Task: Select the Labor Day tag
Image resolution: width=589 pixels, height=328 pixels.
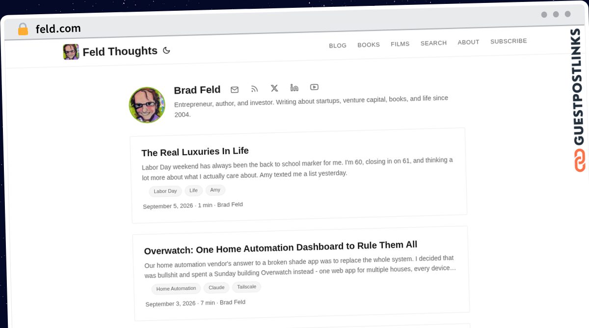Action: 165,191
